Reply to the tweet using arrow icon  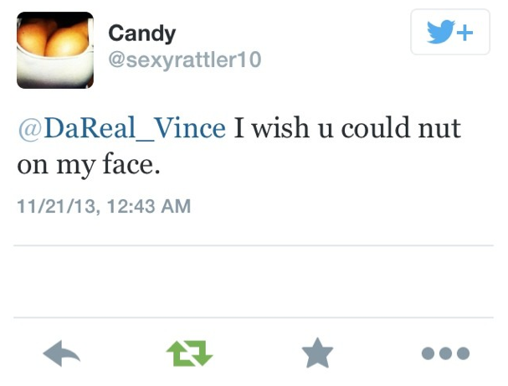click(62, 353)
